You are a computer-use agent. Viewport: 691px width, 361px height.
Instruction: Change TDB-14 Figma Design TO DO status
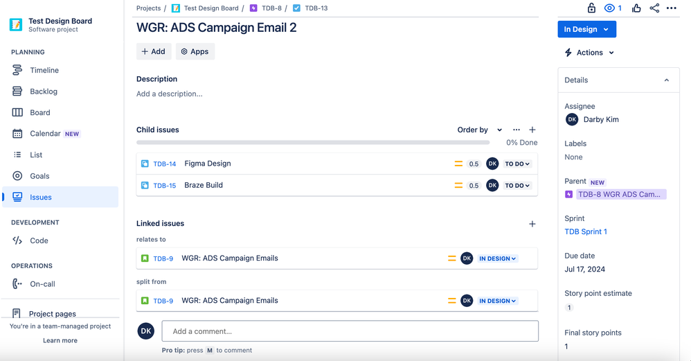tap(517, 164)
